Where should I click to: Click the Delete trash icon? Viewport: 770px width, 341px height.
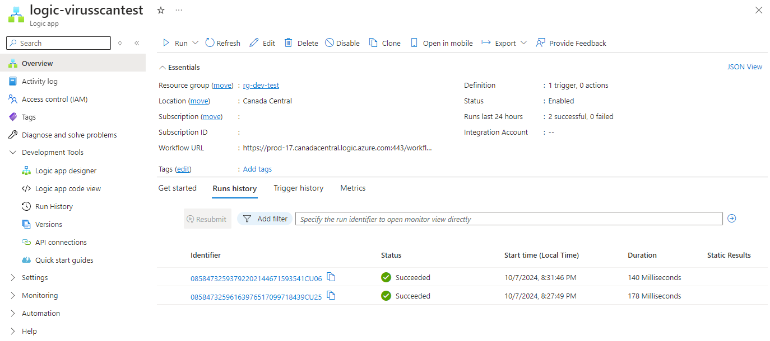289,43
